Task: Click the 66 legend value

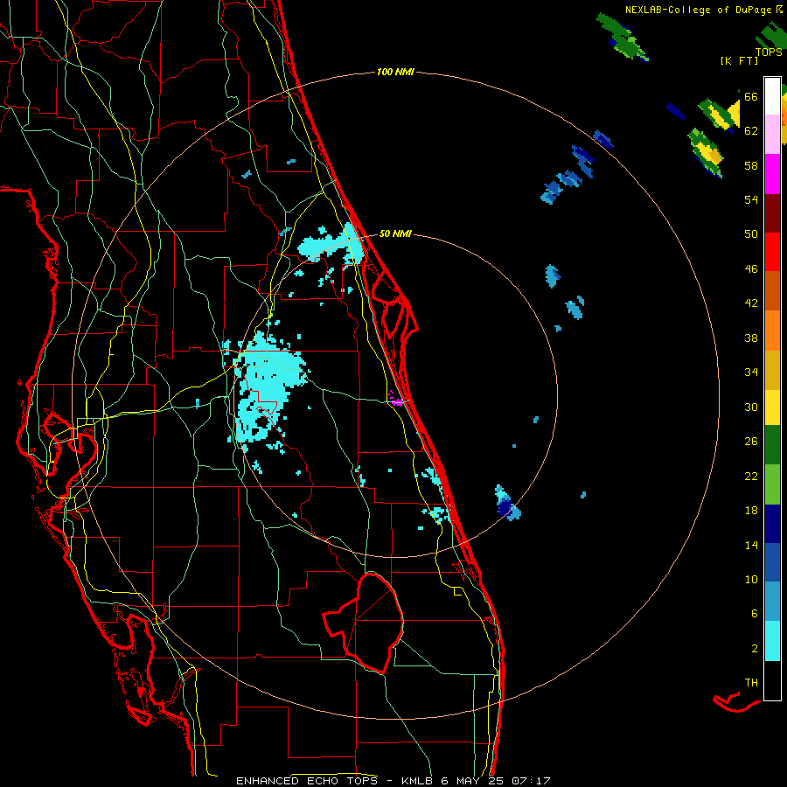Action: click(751, 97)
